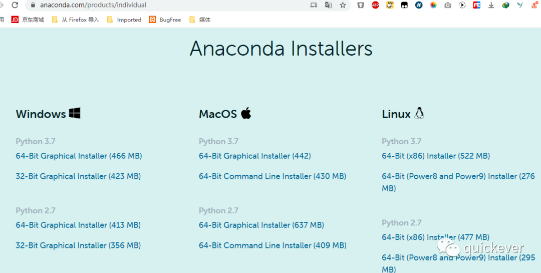
Task: Click the send-to-device icon in address bar
Action: pos(314,5)
